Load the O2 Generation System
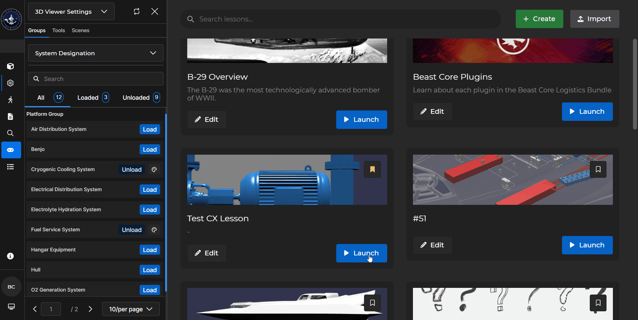The image size is (638, 320). (x=150, y=290)
